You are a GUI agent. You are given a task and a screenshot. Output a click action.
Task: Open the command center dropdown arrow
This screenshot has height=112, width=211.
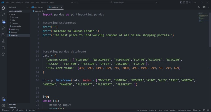click(x=157, y=2)
